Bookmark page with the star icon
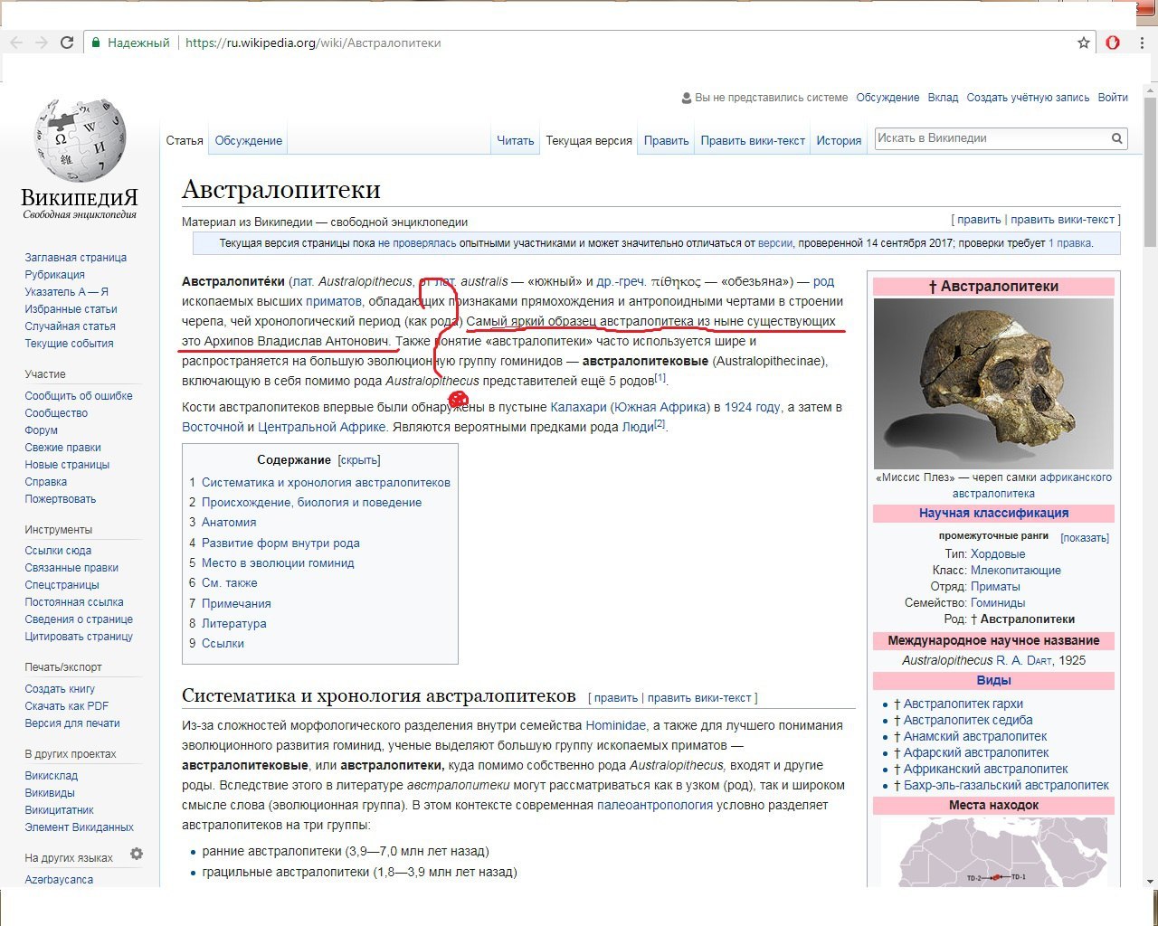This screenshot has height=926, width=1158. (x=1083, y=43)
